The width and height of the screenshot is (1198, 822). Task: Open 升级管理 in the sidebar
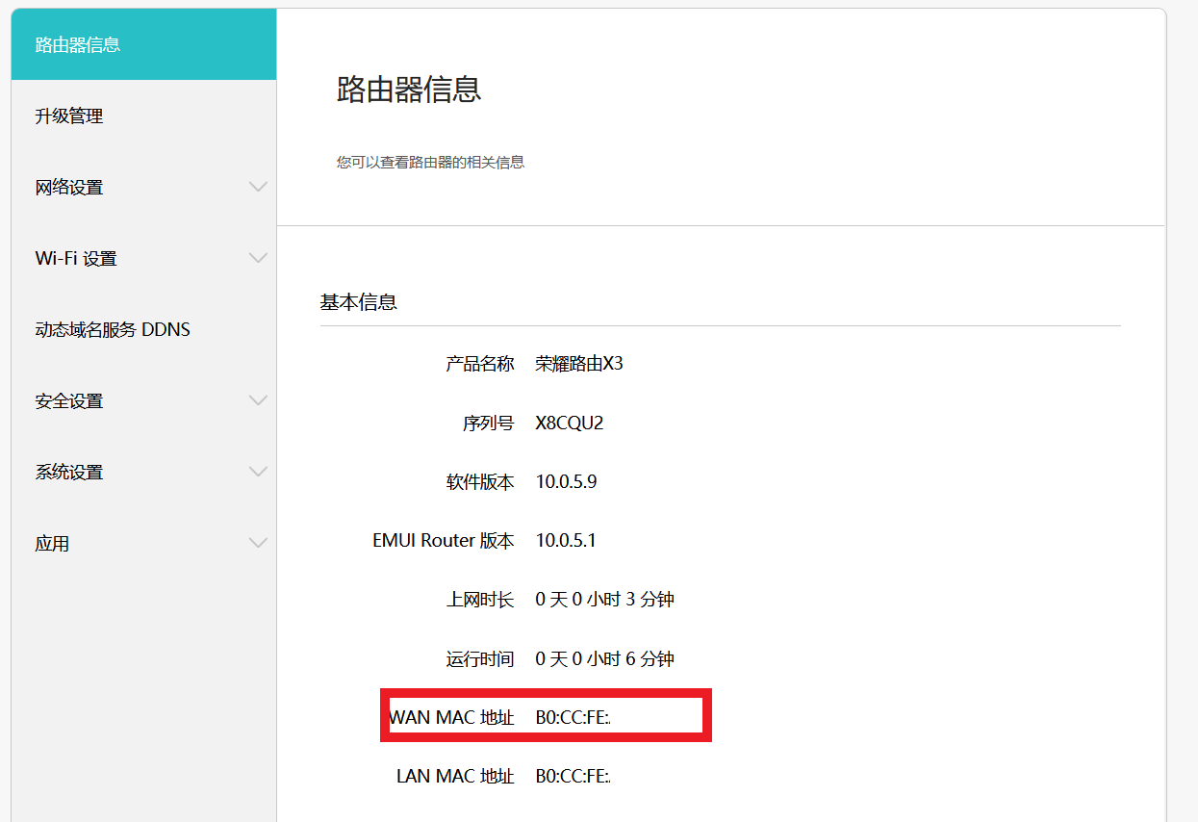(143, 116)
